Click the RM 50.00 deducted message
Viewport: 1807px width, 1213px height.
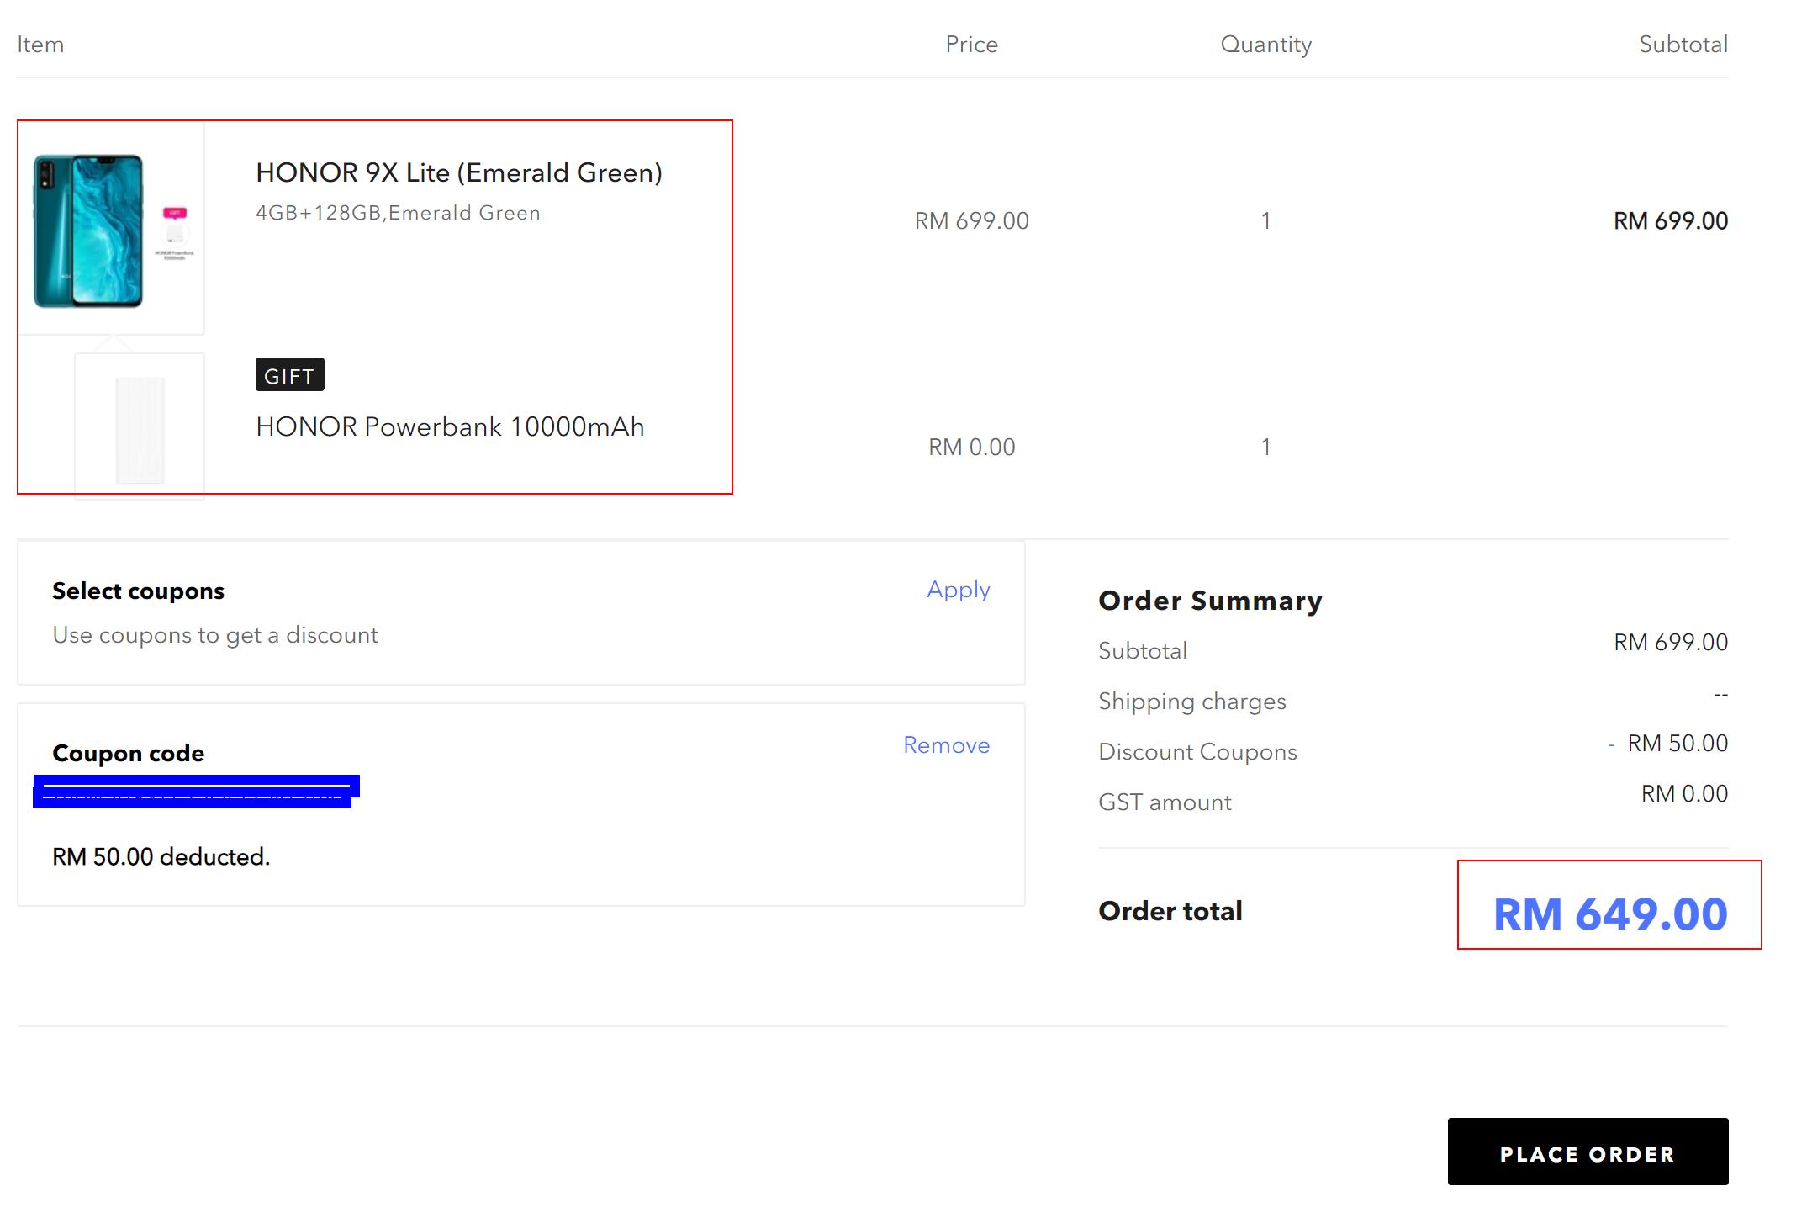click(161, 857)
